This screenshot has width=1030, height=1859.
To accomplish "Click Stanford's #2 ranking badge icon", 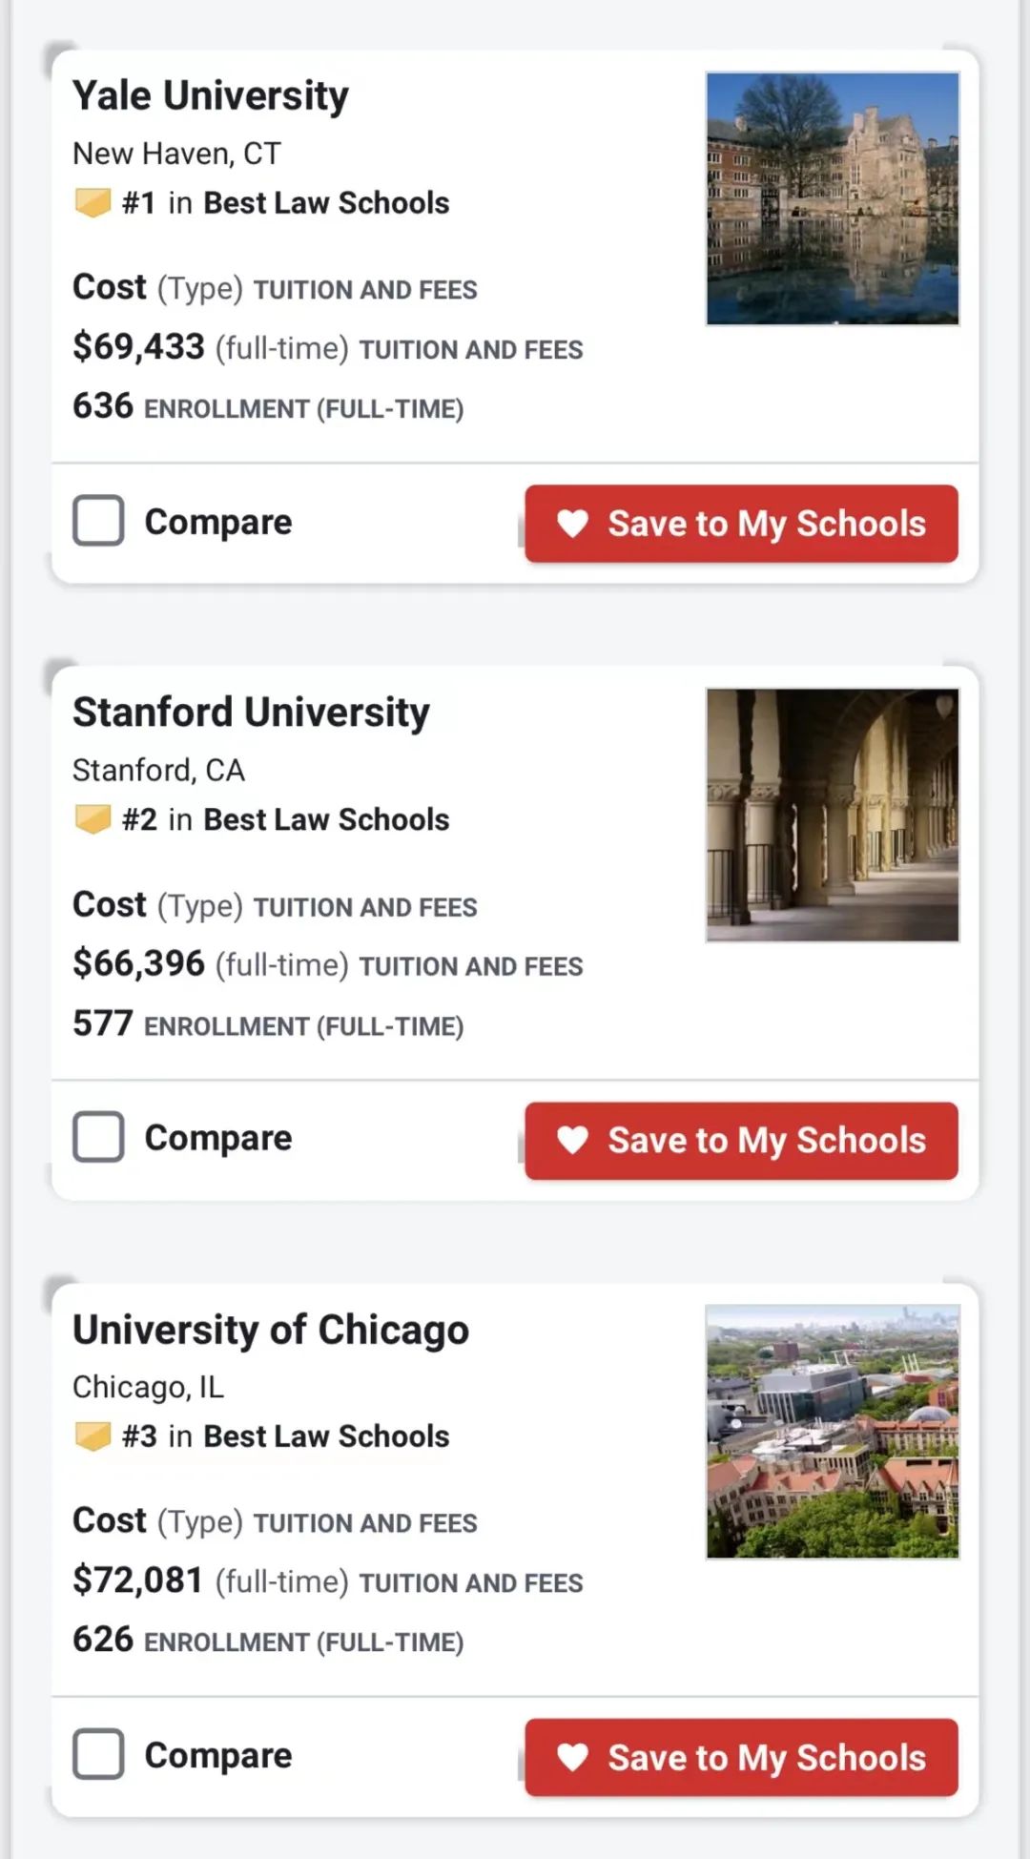I will click(x=93, y=819).
